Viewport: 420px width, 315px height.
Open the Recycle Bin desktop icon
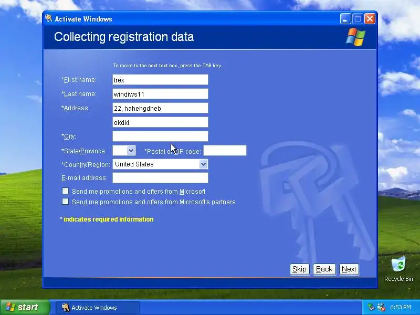click(x=398, y=269)
